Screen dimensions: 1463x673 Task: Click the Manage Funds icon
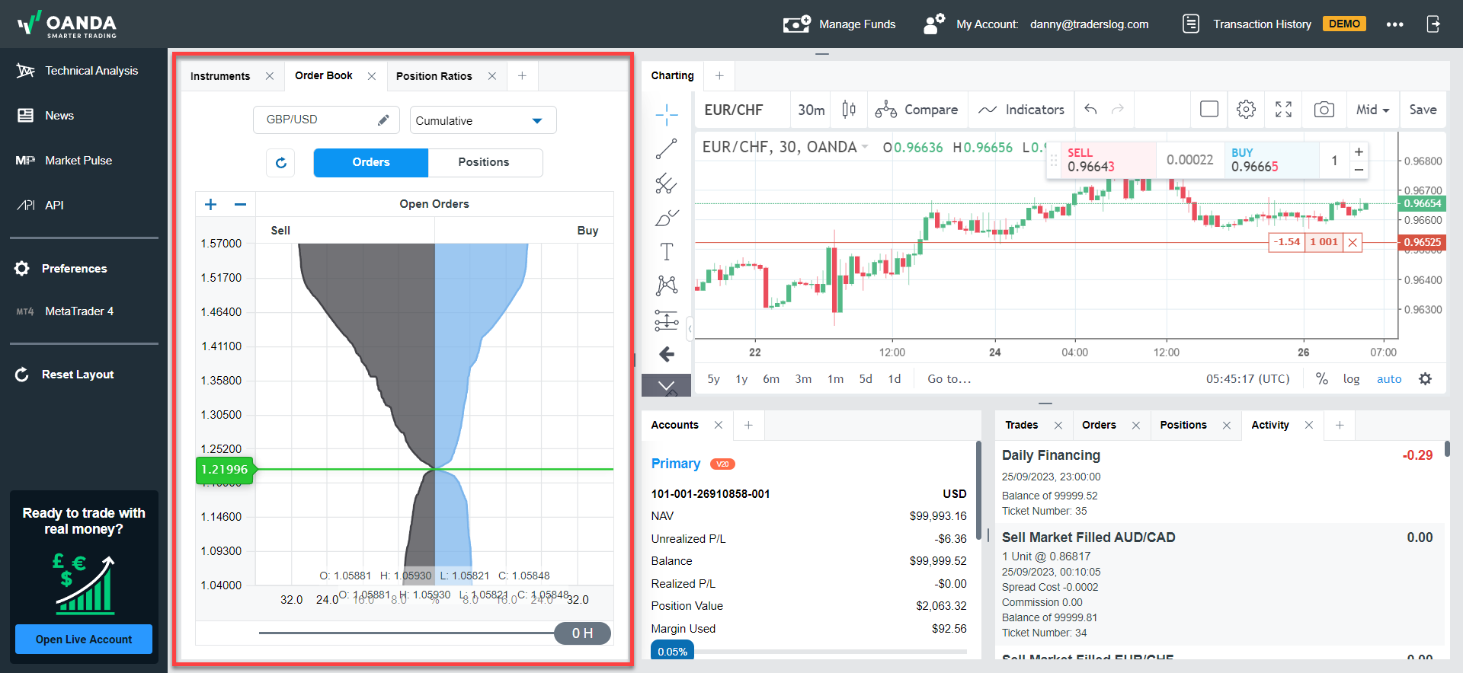pos(796,24)
